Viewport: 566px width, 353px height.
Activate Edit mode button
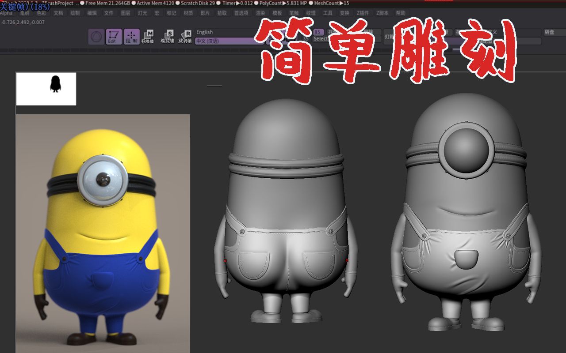point(114,37)
